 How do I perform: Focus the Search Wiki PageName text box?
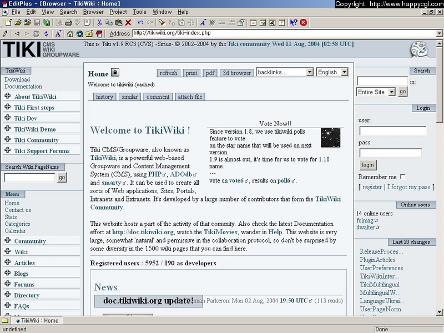point(29,178)
